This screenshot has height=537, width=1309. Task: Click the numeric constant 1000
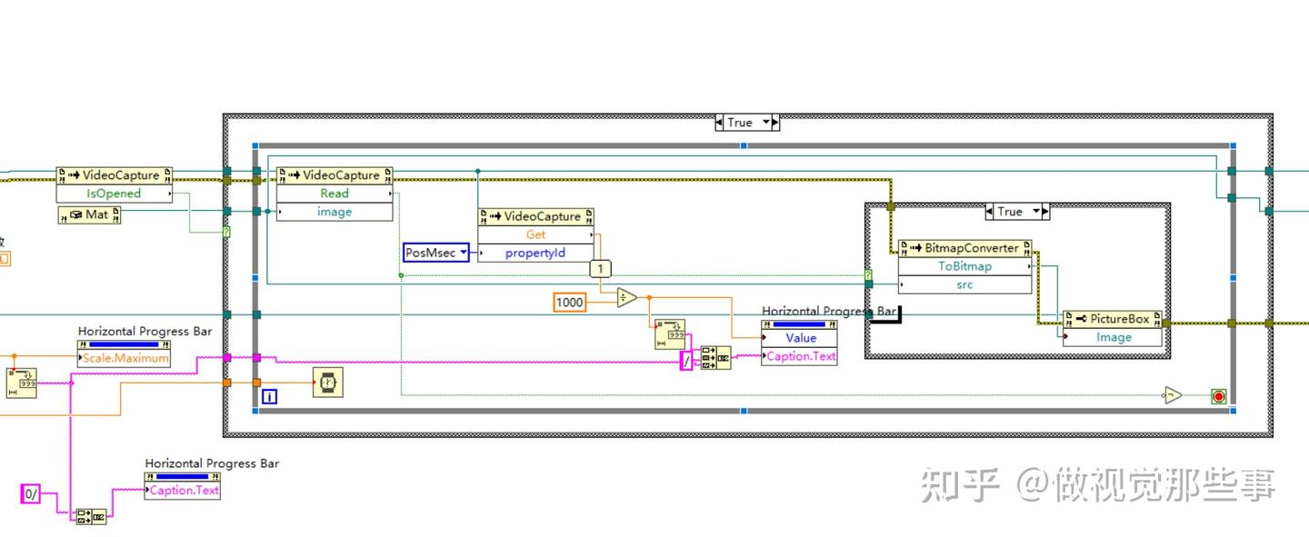(569, 302)
